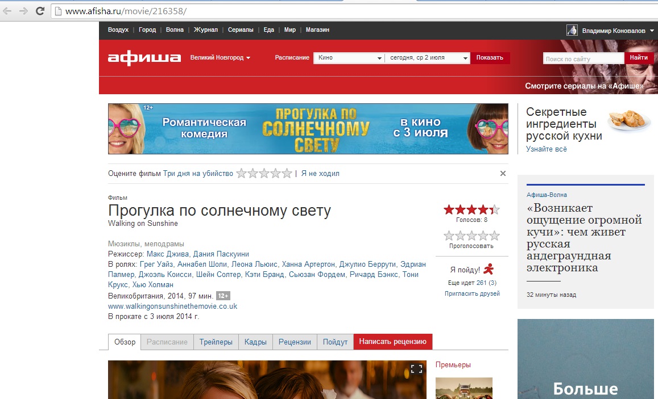Open actress Ханна Артертон's page
The image size is (658, 399).
[x=308, y=264]
